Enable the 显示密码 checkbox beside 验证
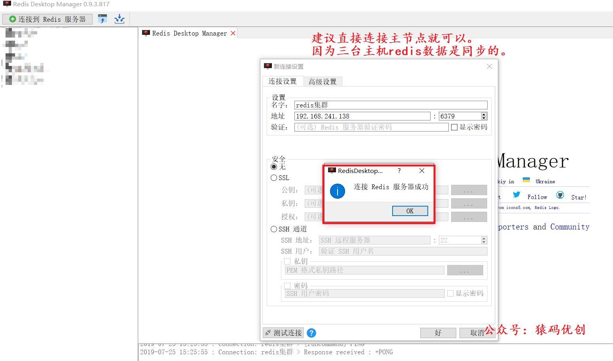Viewport: 613px width, 361px height. click(x=454, y=127)
